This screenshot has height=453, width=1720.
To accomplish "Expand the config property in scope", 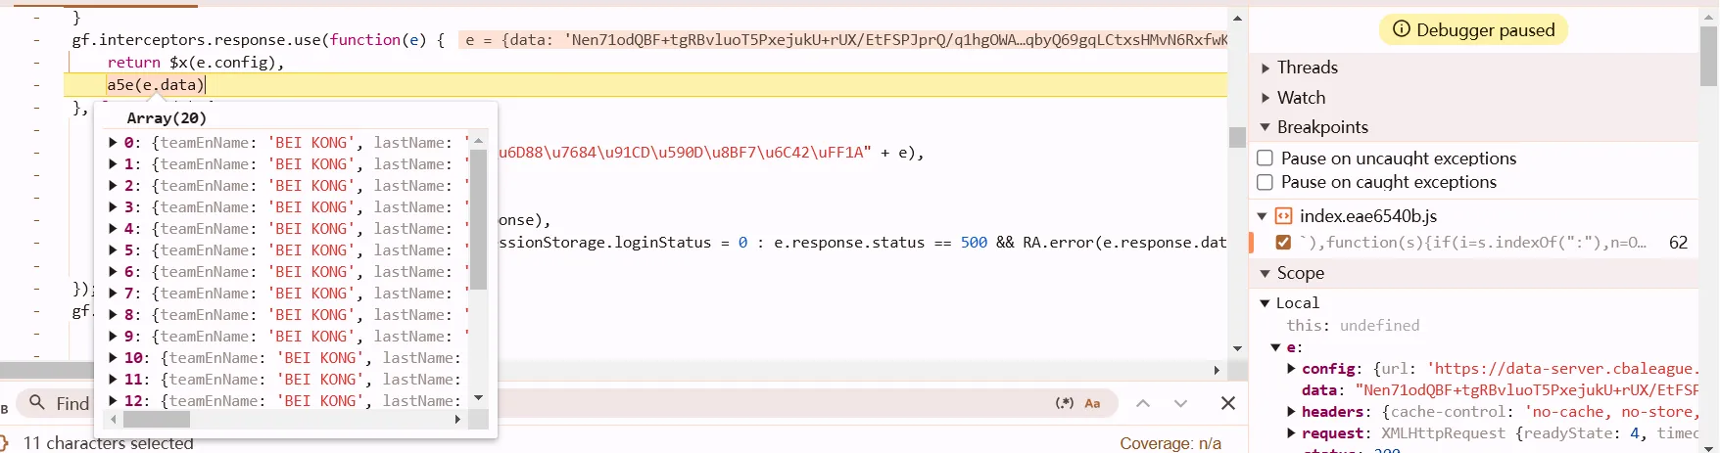I will [x=1292, y=369].
